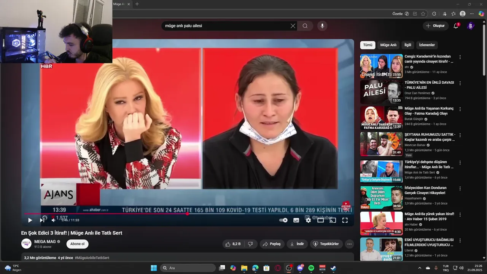The image size is (487, 274).
Task: Open the browser extensions puzzle icon
Action: coord(434,14)
